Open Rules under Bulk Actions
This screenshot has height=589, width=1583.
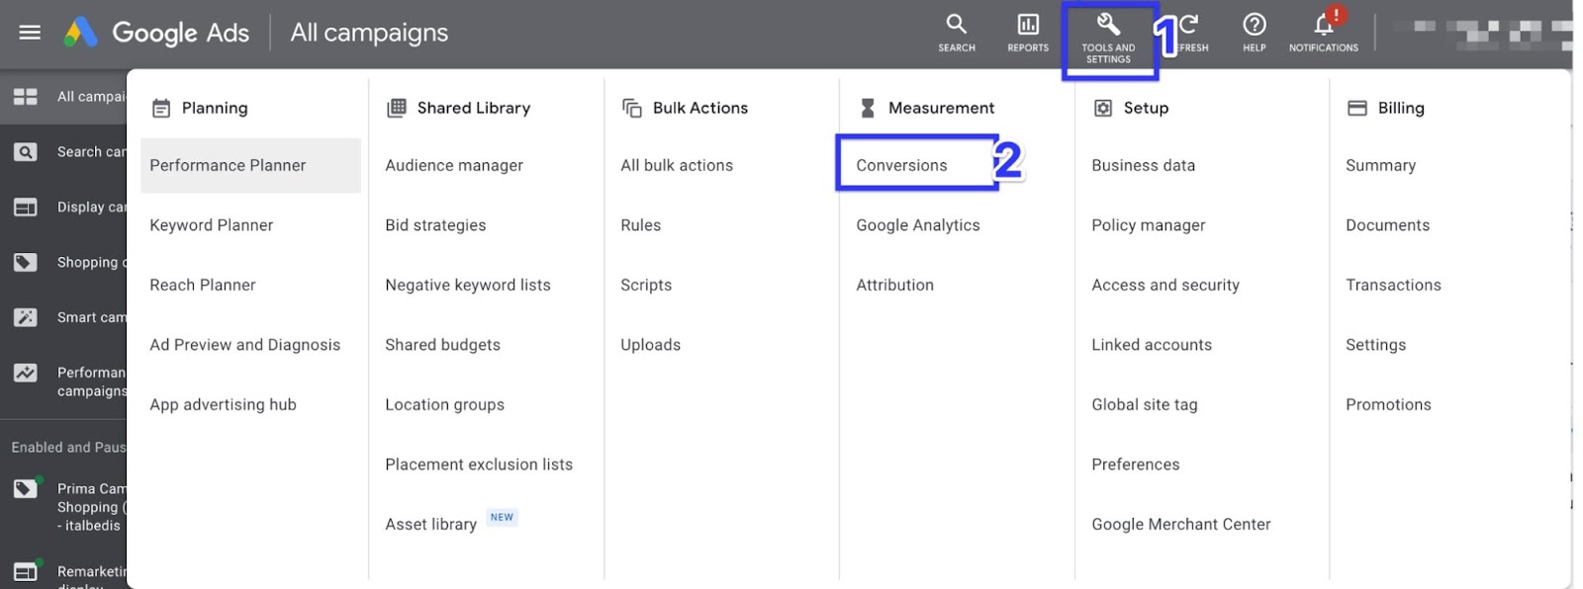click(x=640, y=225)
